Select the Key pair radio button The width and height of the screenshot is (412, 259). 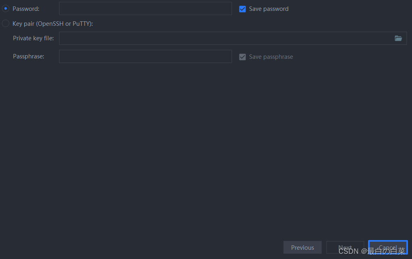click(6, 24)
